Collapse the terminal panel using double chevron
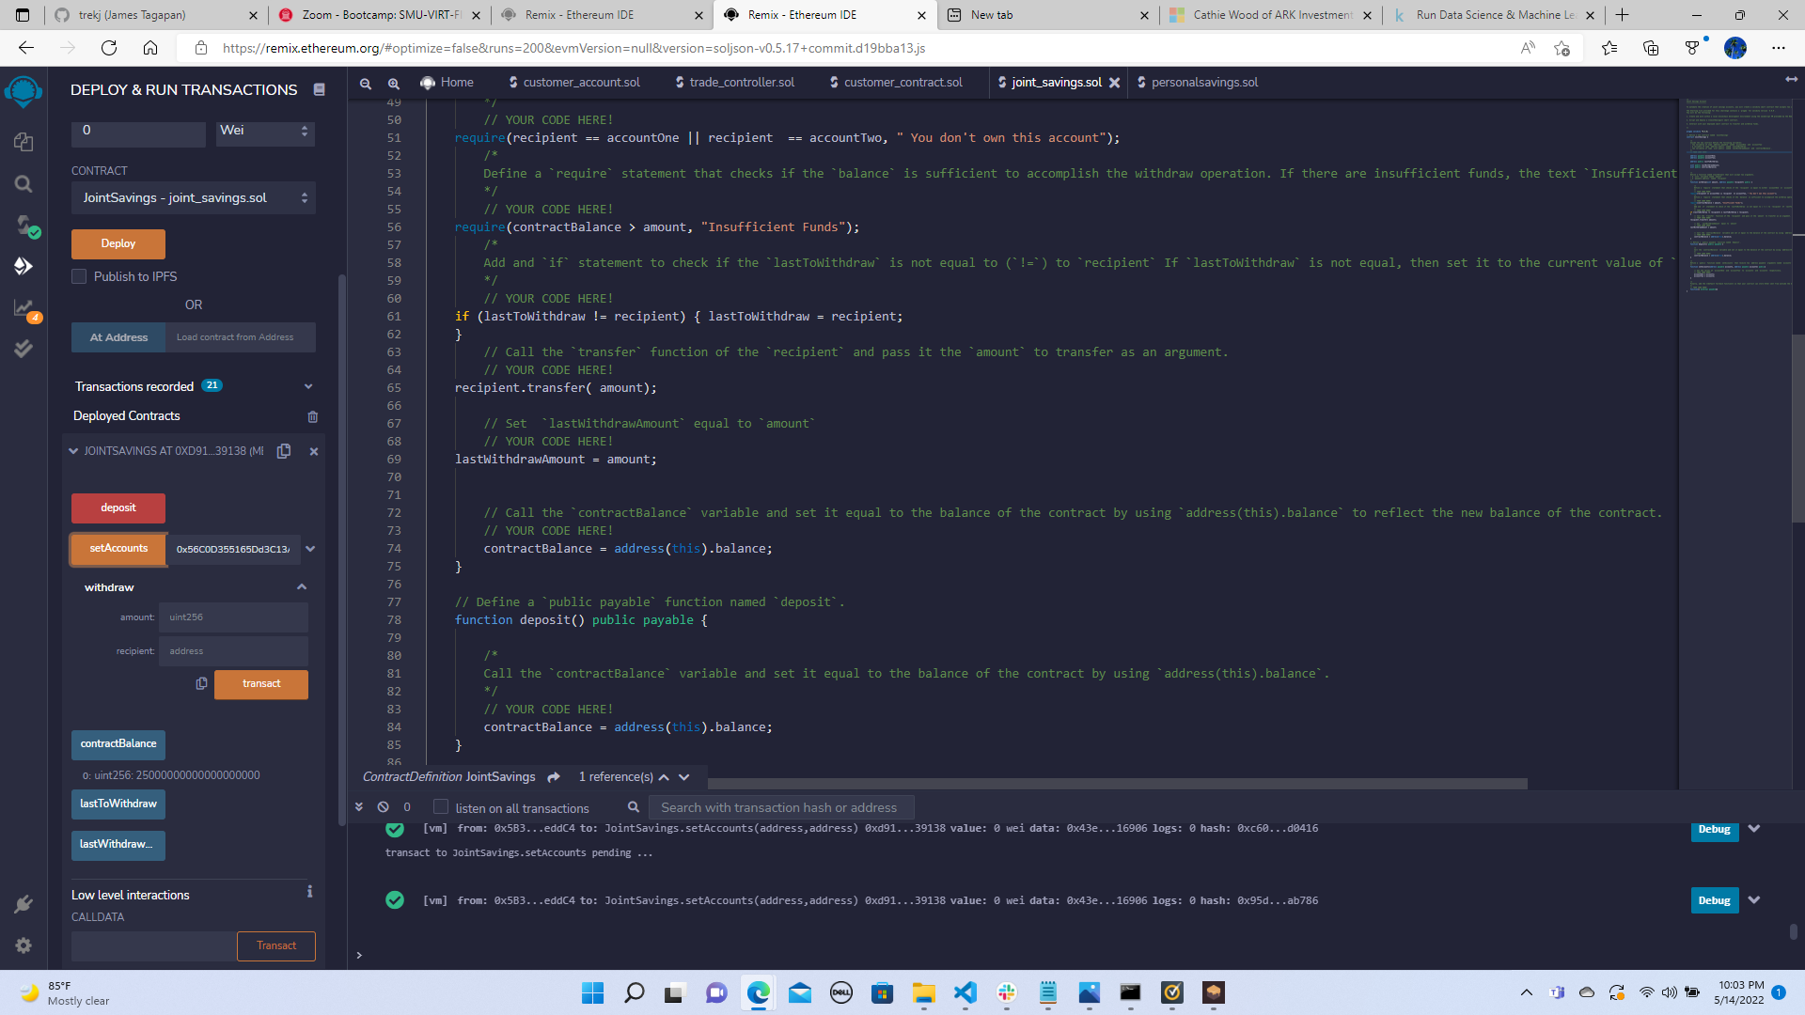This screenshot has width=1805, height=1015. click(359, 807)
